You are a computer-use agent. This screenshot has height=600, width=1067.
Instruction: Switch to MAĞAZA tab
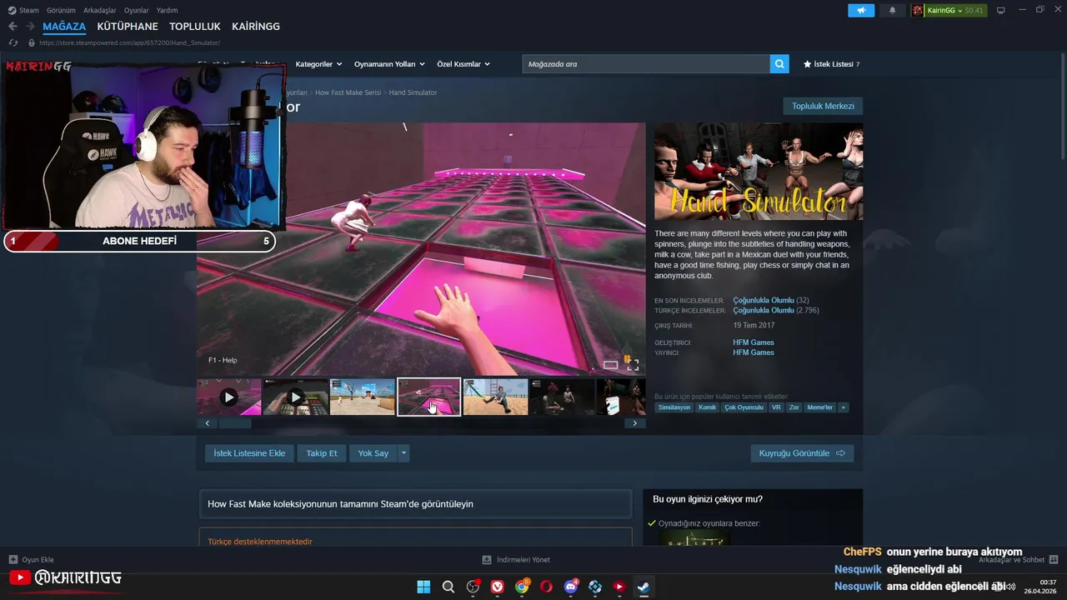coord(64,27)
